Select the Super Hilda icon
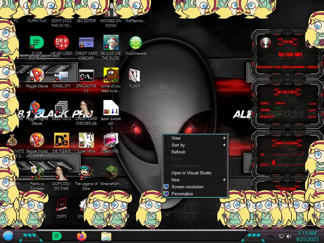The image size is (324, 243). [86, 140]
